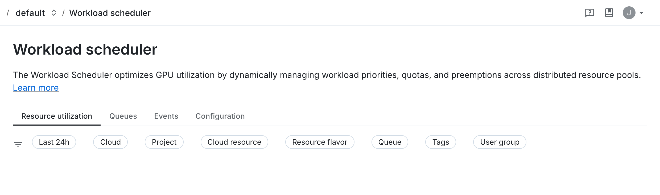Open the Last 24h time filter
660x195 pixels.
[54, 142]
